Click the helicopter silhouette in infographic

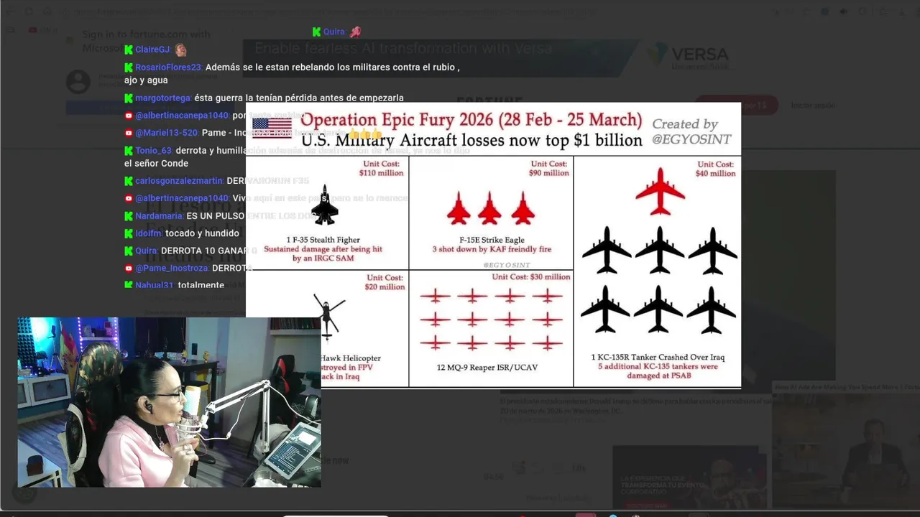coord(328,316)
